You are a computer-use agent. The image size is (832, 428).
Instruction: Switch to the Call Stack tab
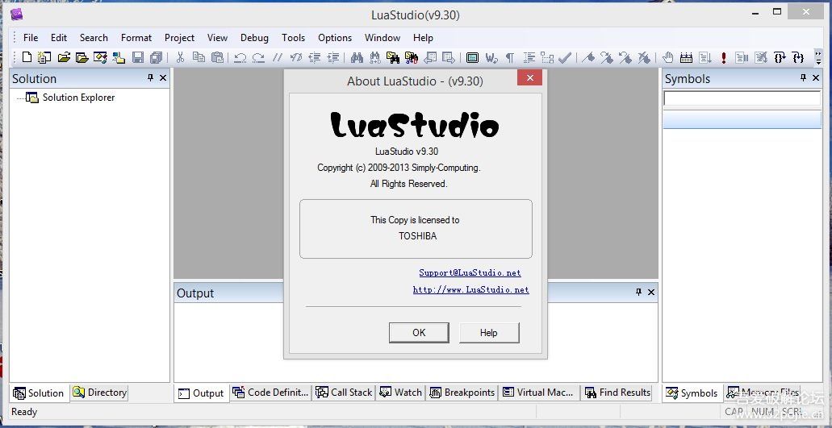[x=344, y=393]
